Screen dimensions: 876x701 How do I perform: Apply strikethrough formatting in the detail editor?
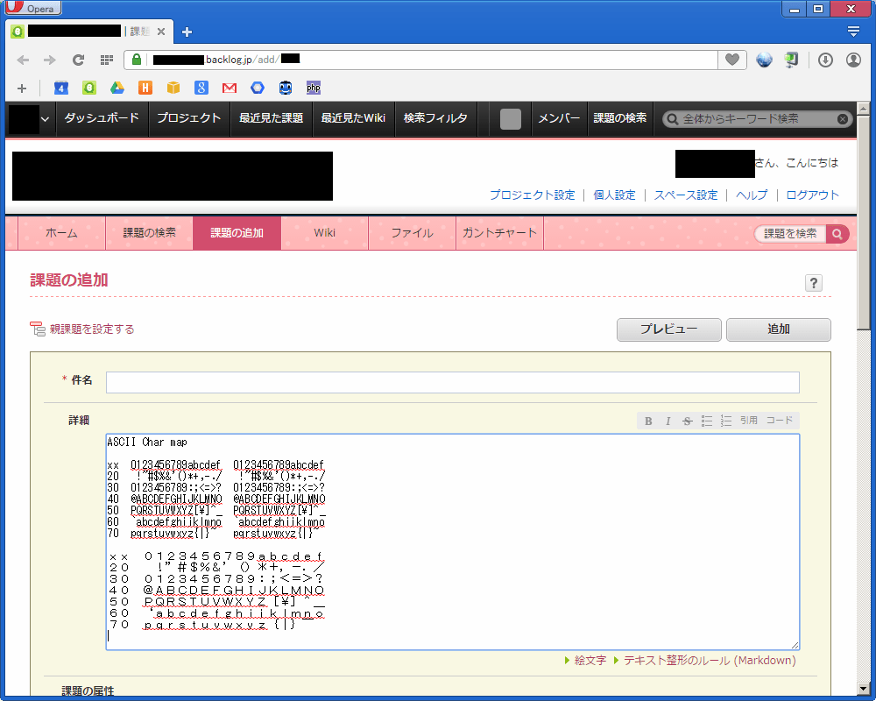point(688,421)
